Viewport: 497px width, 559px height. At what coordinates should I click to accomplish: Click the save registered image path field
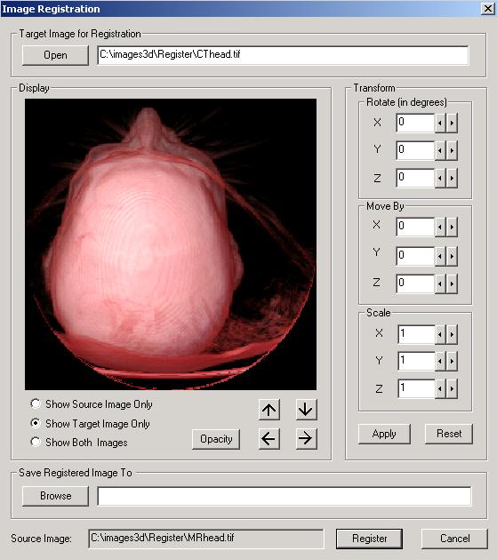285,496
